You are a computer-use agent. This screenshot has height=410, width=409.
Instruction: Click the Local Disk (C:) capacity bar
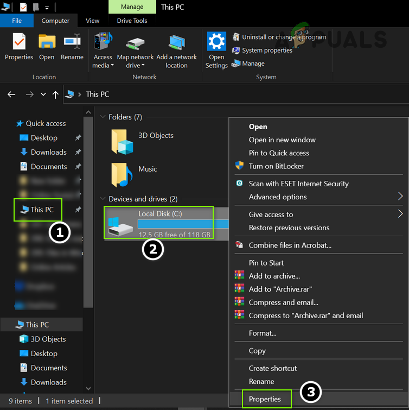[x=183, y=224]
